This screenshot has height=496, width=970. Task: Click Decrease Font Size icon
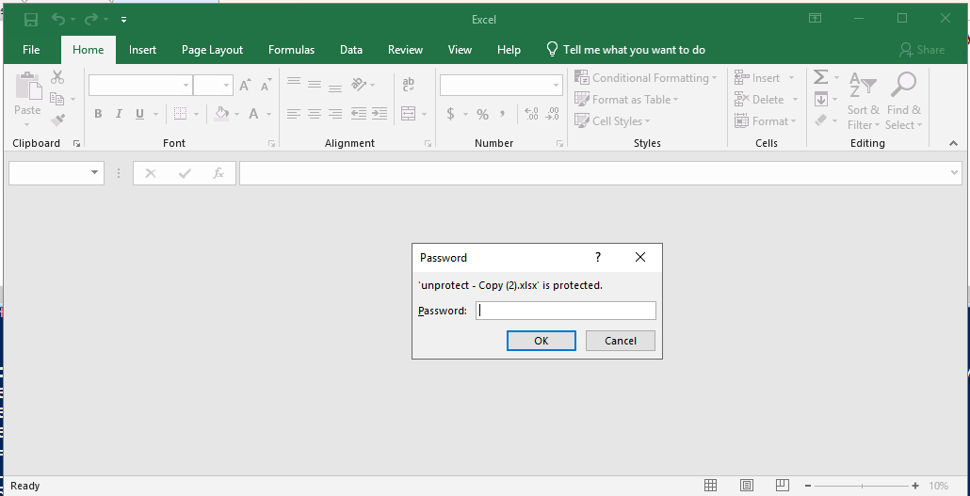coord(266,86)
